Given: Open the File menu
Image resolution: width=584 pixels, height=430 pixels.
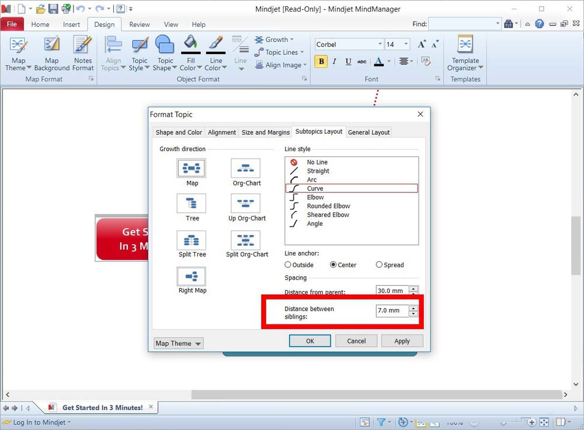Looking at the screenshot, I should [12, 24].
